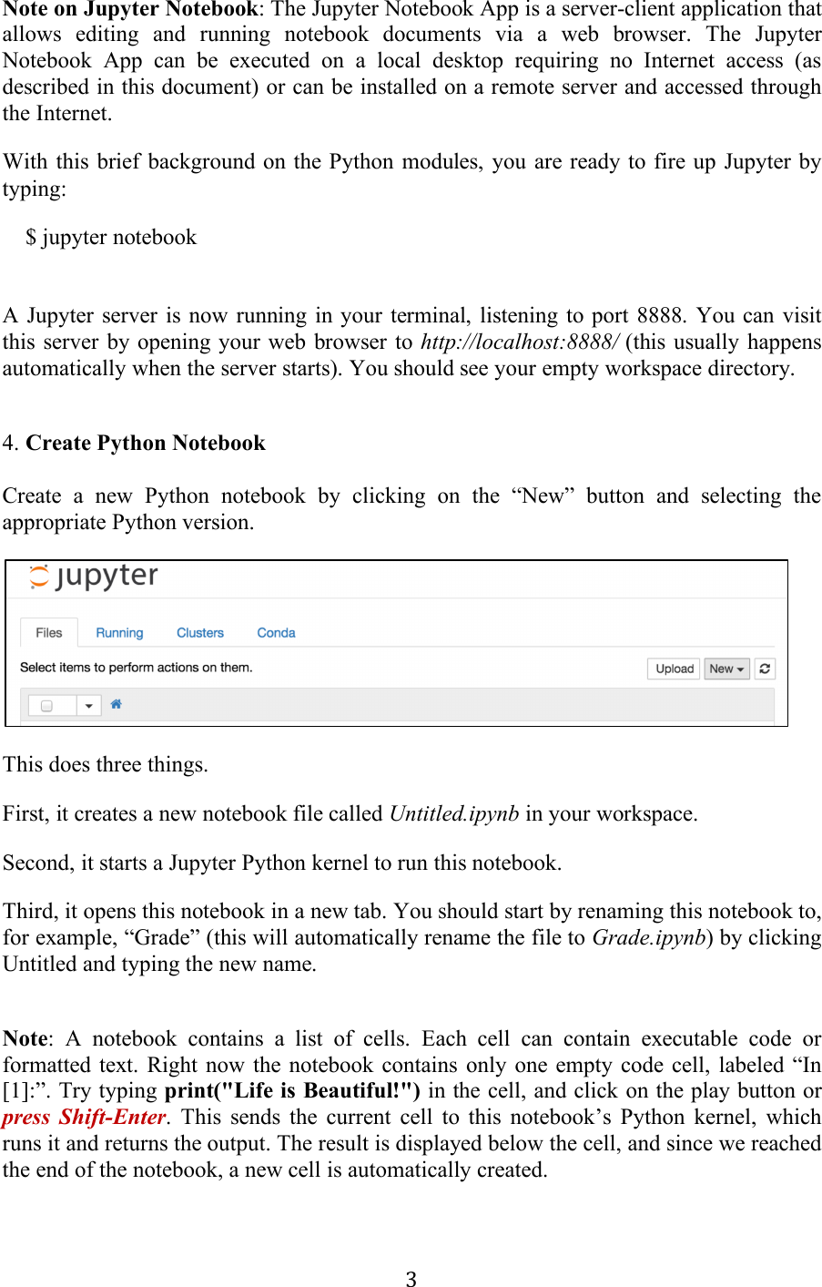
Task: Expand the checkbox filter dropdown arrow
Action: 87,705
